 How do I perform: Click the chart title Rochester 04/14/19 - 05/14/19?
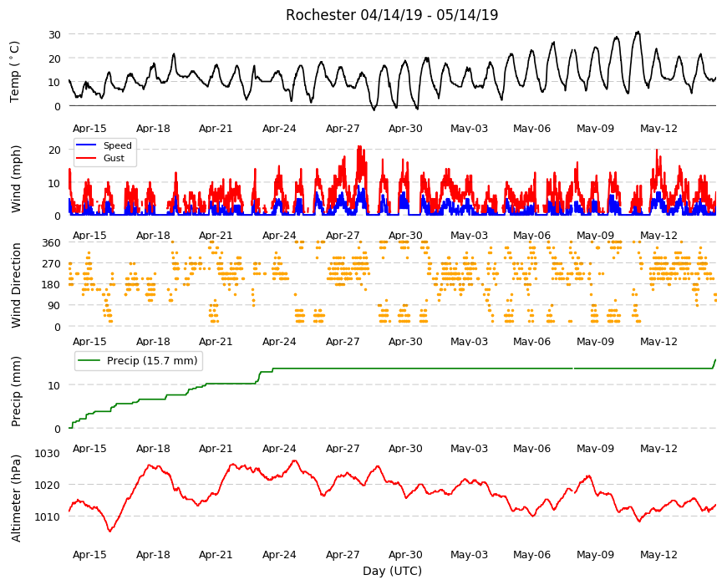click(x=392, y=15)
